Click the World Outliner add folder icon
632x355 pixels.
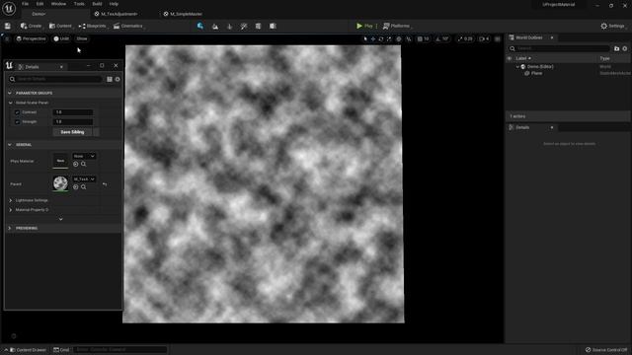point(616,48)
